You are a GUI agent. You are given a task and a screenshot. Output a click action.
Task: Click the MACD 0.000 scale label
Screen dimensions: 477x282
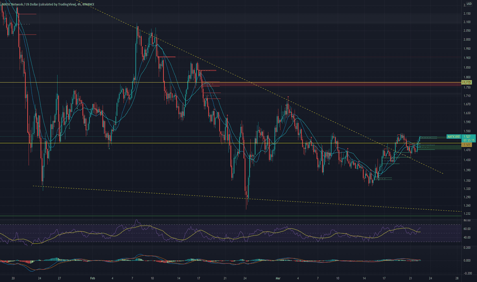[467, 260]
